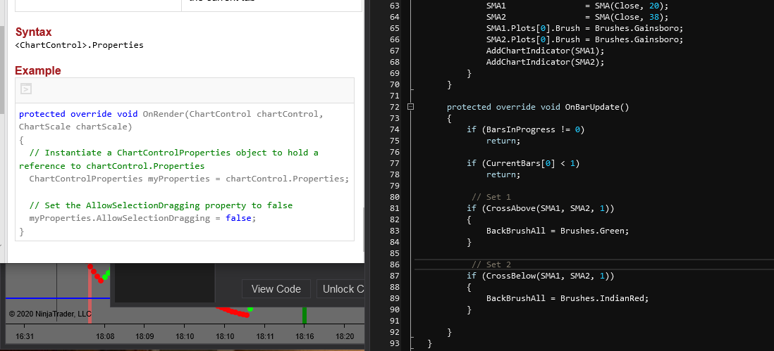This screenshot has height=351, width=774.
Task: Click the green bar above 18:16 on chart
Action: coord(305,315)
